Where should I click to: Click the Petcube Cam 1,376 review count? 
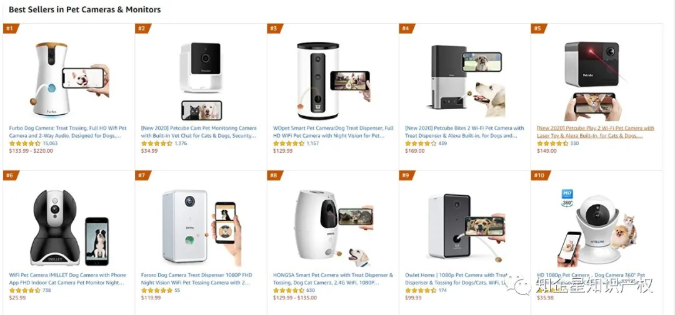pyautogui.click(x=181, y=143)
